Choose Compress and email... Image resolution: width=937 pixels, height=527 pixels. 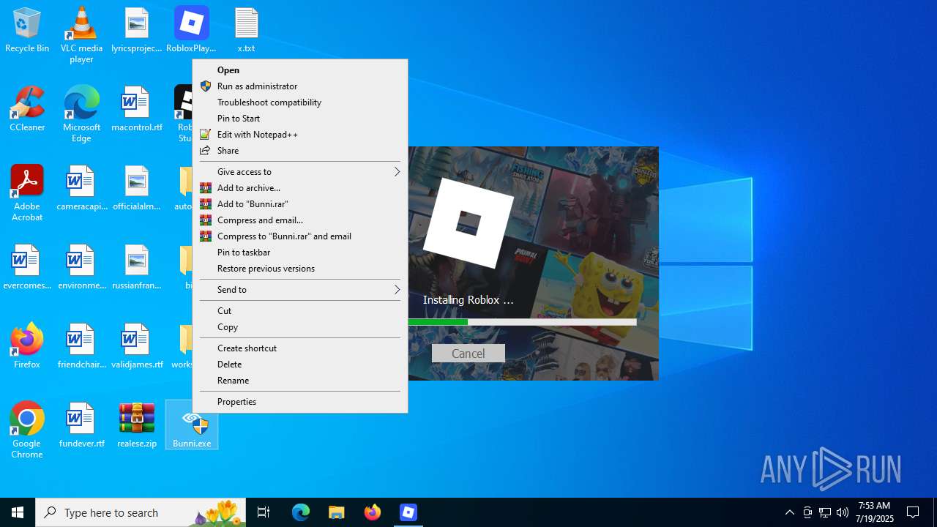point(300,220)
